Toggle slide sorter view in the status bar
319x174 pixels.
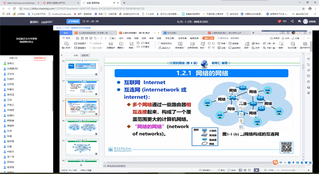coord(245,170)
